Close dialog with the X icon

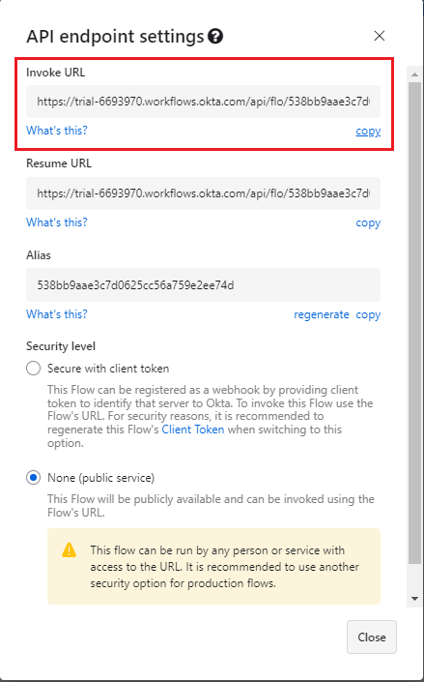380,36
